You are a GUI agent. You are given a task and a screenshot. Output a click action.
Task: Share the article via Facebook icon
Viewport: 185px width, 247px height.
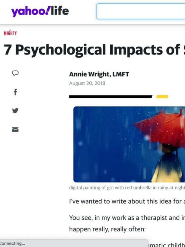pos(15,92)
